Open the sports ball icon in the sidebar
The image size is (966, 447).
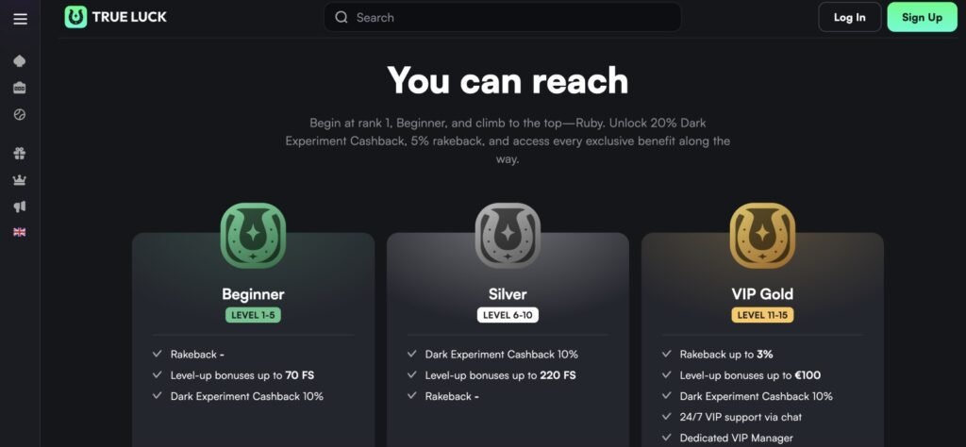coord(20,114)
